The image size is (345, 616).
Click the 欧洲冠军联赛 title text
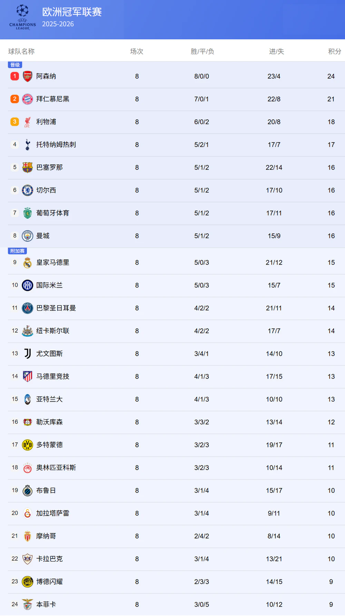[x=72, y=12]
